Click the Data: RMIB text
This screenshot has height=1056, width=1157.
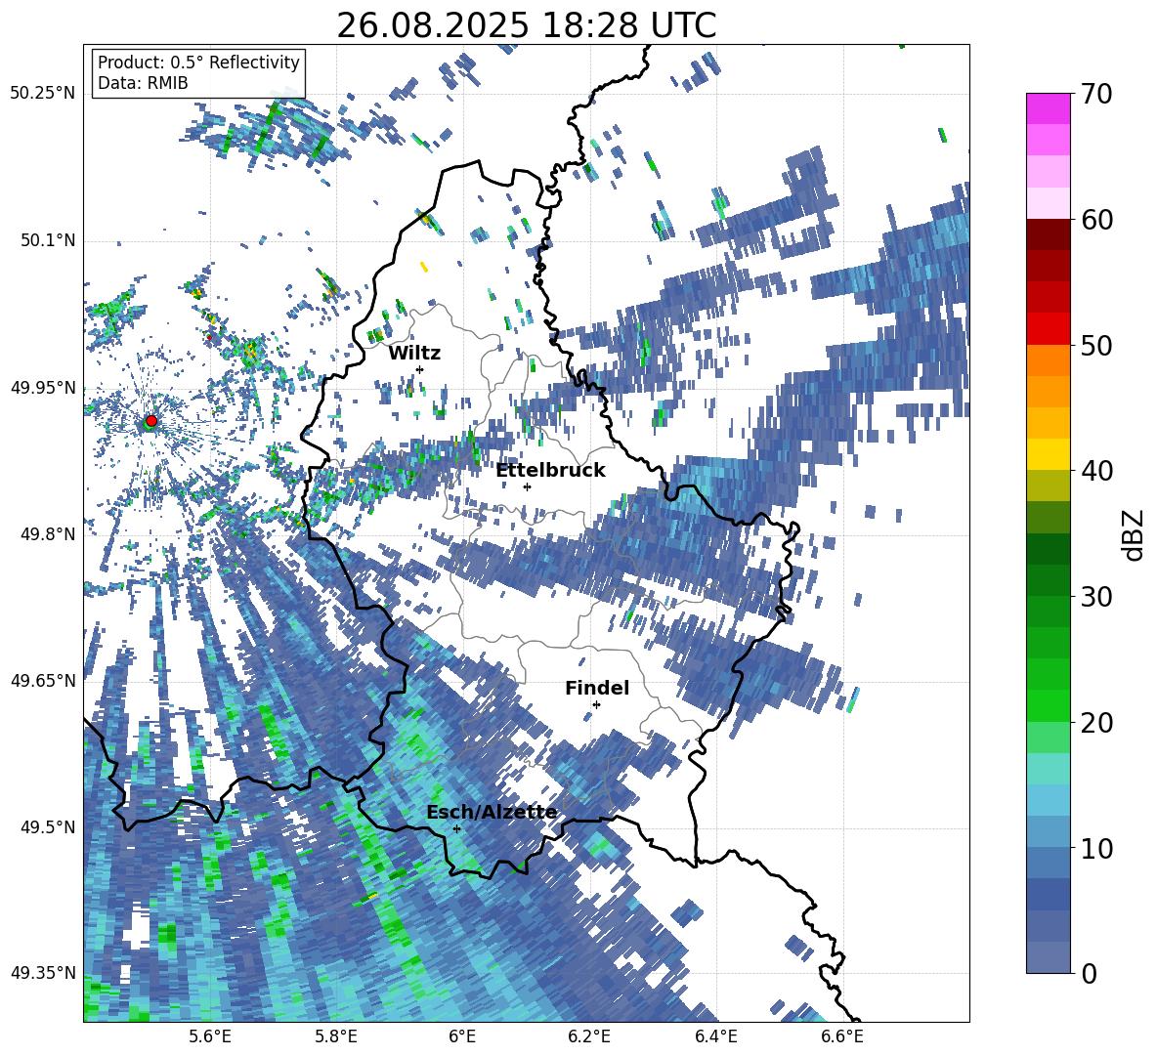pos(143,83)
